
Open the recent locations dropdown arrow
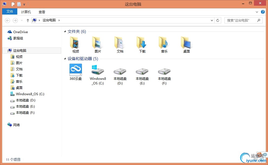[22, 20]
